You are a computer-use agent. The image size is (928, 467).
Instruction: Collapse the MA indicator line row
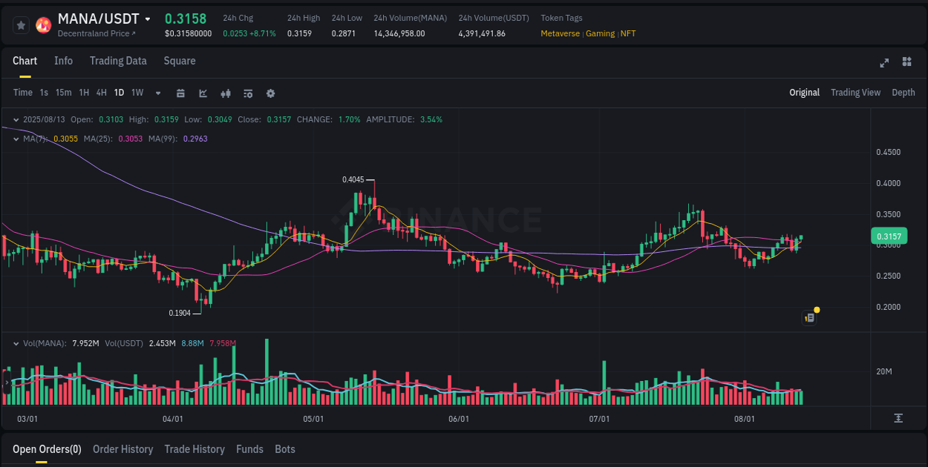coord(16,139)
